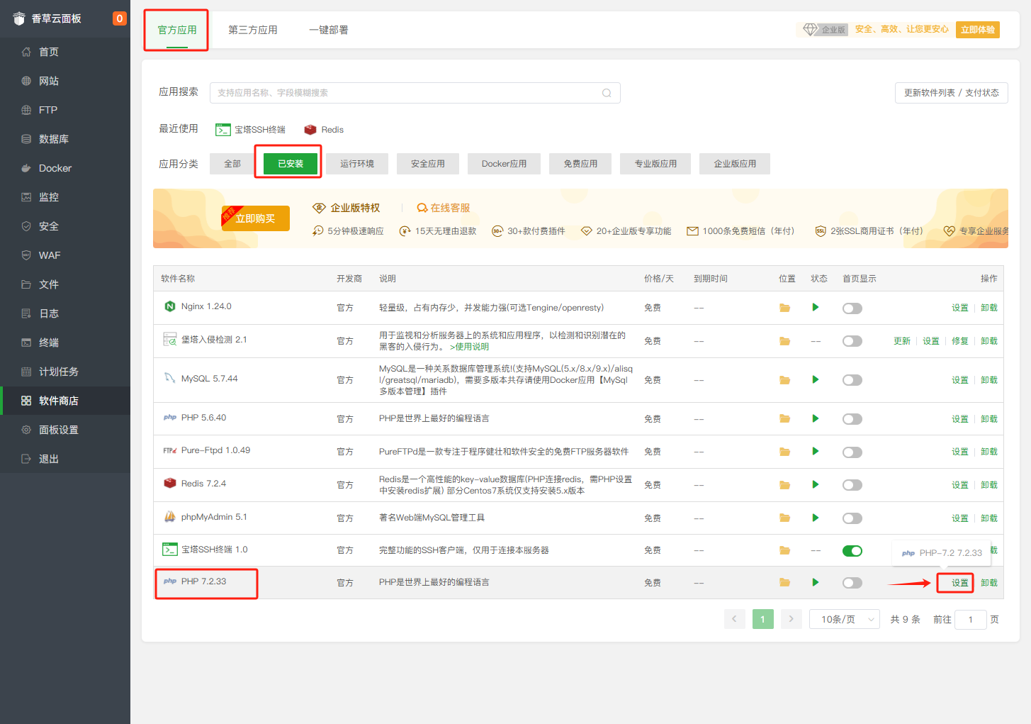
Task: Filter apps by 企业版应用 category
Action: [x=735, y=164]
